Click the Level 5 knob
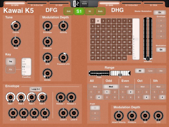The width and height of the screenshot is (169, 127). (63, 113)
